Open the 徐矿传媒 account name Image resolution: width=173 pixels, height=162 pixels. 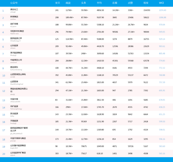(x=14, y=24)
